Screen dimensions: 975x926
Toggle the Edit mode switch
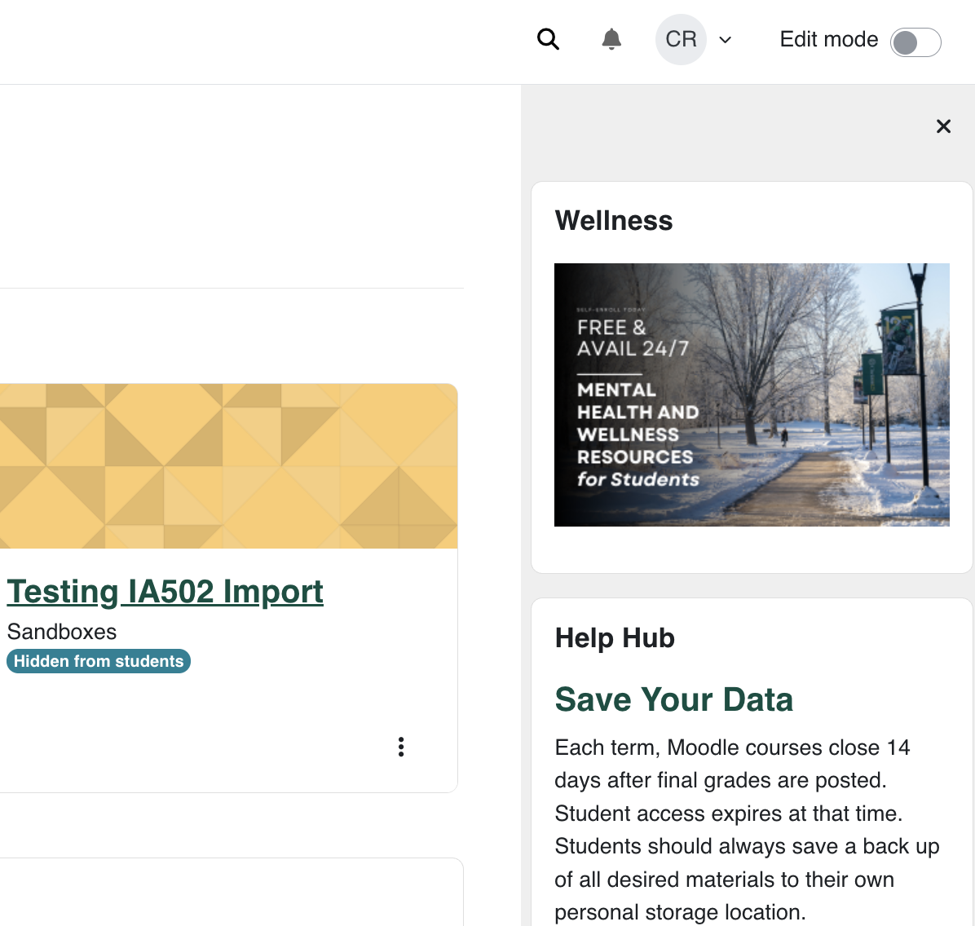(915, 42)
